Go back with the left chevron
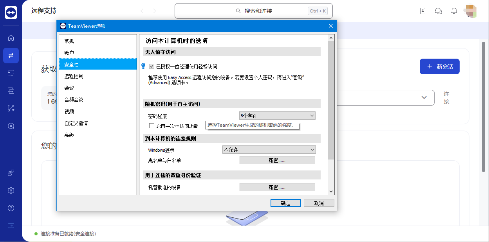Image resolution: width=489 pixels, height=242 pixels. (142, 11)
